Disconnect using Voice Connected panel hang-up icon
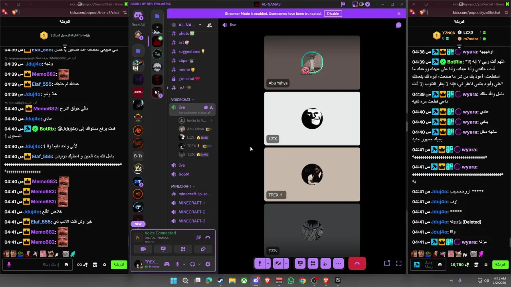 [208, 238]
